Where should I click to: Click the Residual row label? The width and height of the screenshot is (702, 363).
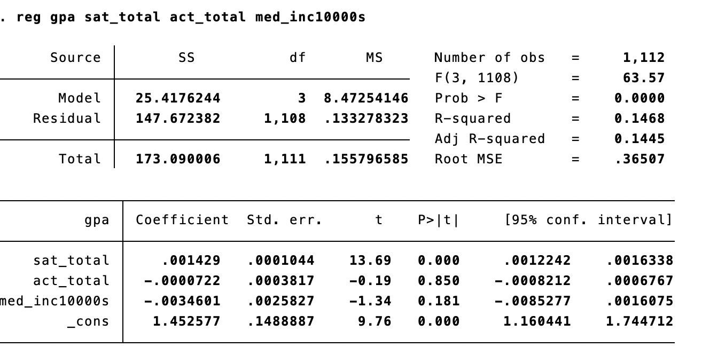(x=67, y=119)
